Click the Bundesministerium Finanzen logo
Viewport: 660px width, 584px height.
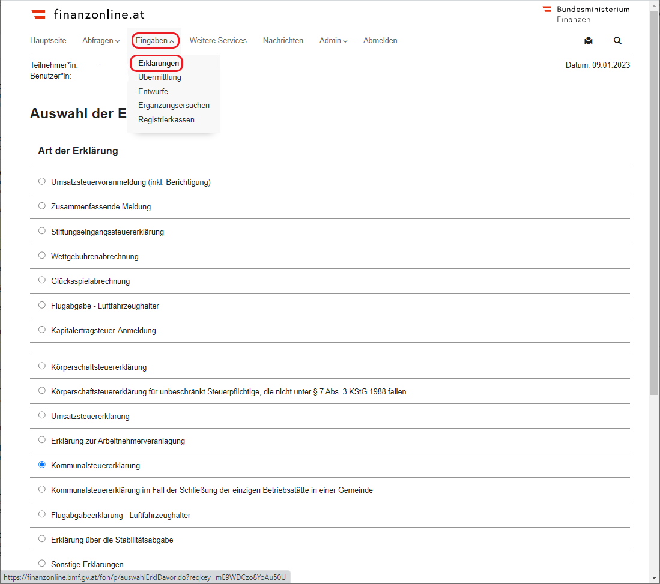tap(586, 14)
